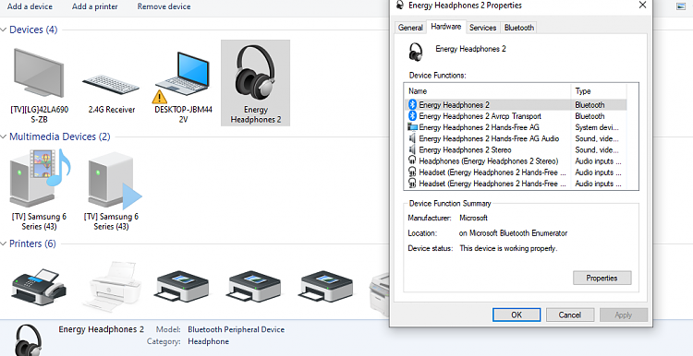Collapse the Devices (4) group
The image size is (693, 356).
click(x=4, y=30)
